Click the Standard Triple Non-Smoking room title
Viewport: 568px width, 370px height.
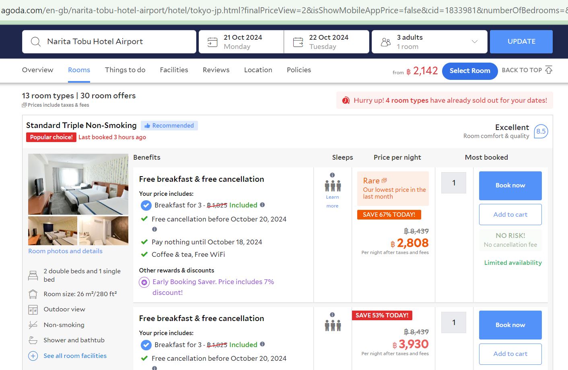pos(81,126)
